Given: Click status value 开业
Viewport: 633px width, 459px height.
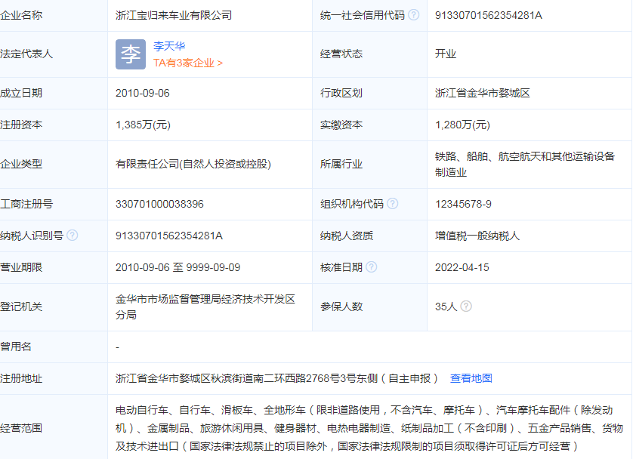Looking at the screenshot, I should pyautogui.click(x=446, y=54).
